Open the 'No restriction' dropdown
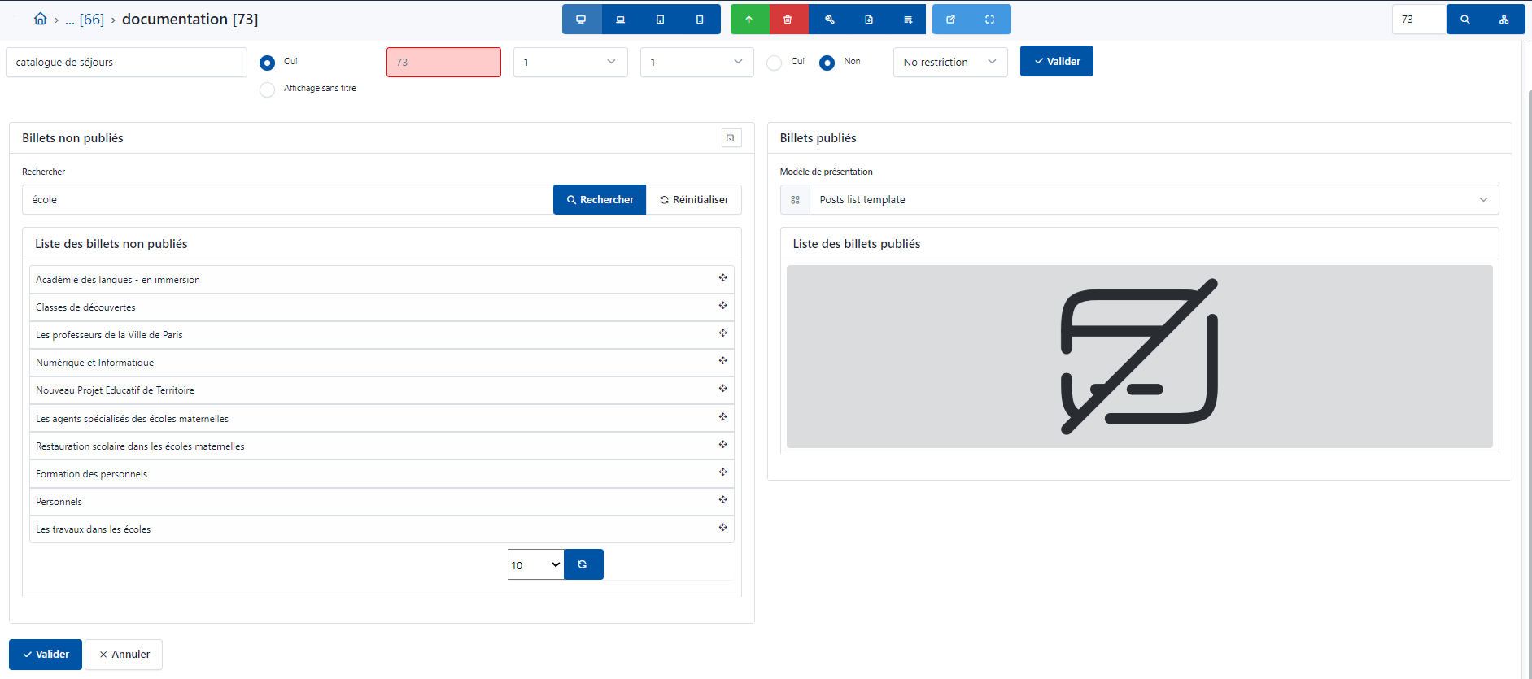Image resolution: width=1532 pixels, height=679 pixels. click(949, 63)
